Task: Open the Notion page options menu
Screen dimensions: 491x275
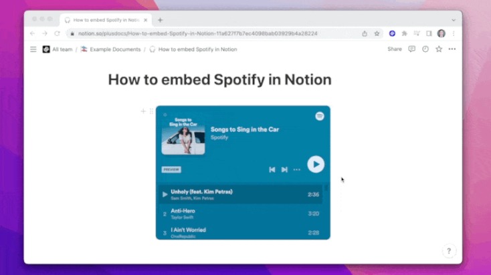Action: tap(452, 49)
